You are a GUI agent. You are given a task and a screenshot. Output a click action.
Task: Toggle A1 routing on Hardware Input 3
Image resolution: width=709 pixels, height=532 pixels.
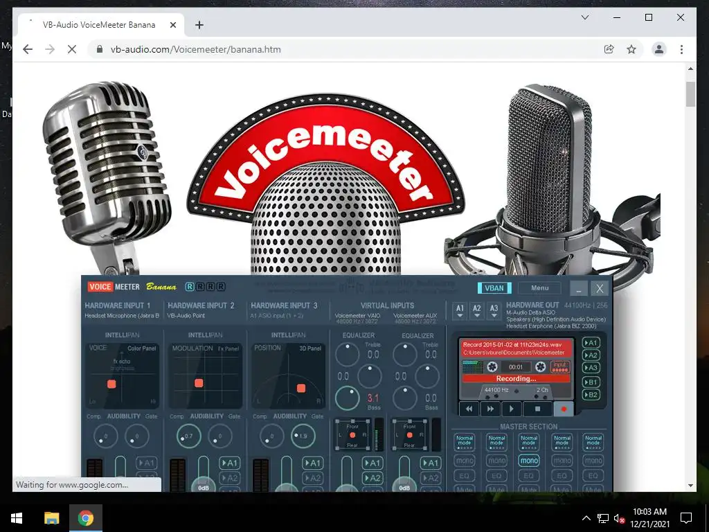pyautogui.click(x=312, y=463)
